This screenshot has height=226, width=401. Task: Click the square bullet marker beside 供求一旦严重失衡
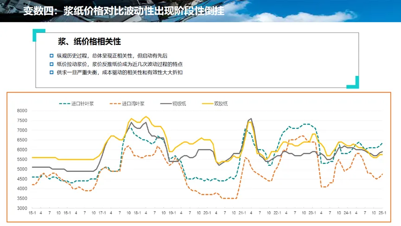(51, 73)
